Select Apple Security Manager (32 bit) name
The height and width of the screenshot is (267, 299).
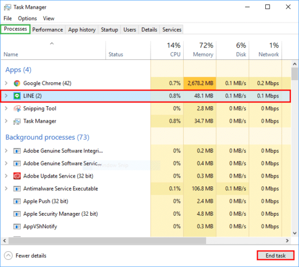click(x=60, y=214)
